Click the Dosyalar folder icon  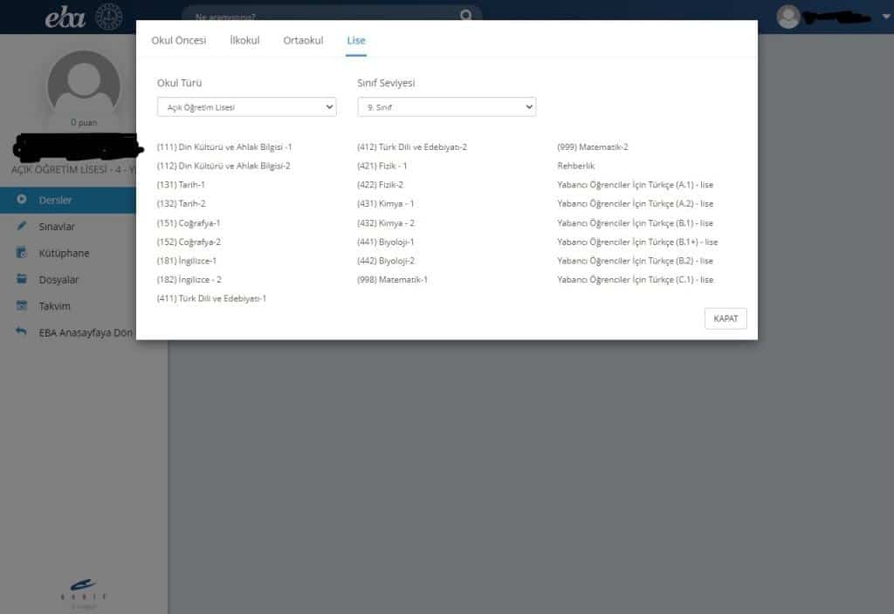click(22, 280)
